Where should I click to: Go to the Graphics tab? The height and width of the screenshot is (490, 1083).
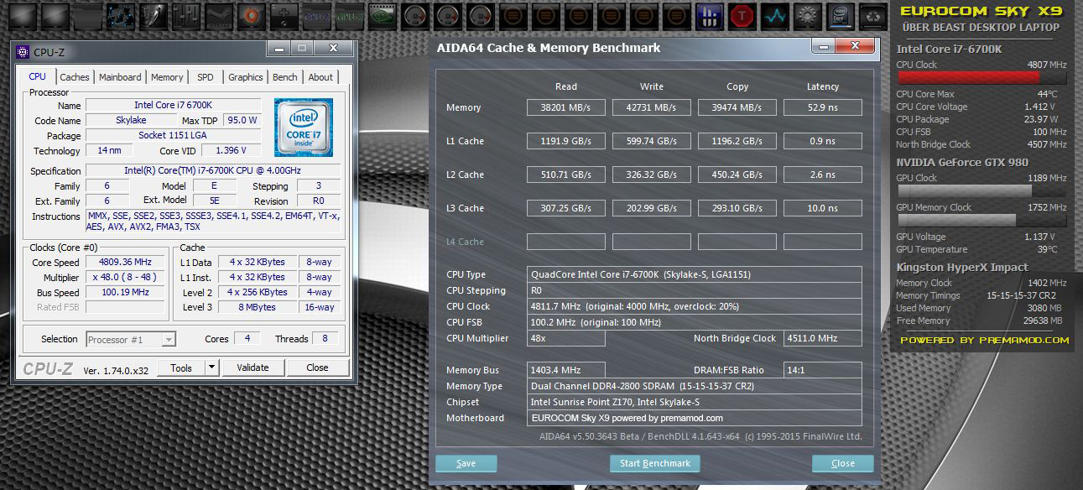click(246, 77)
